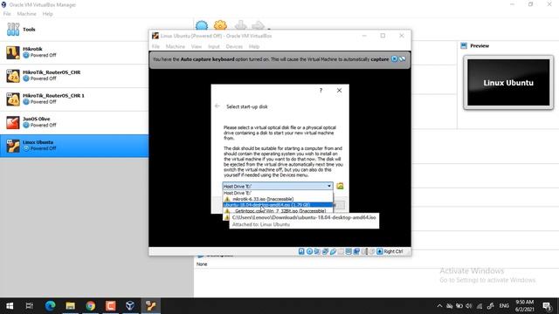Open View menu in VM window
Viewport: 559px width, 314px height.
(197, 46)
